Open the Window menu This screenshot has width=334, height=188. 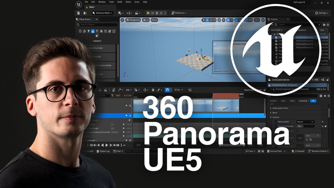102,2
